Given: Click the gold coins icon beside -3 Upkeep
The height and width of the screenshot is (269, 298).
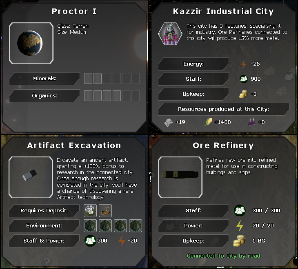Looking at the screenshot, I should [x=243, y=94].
